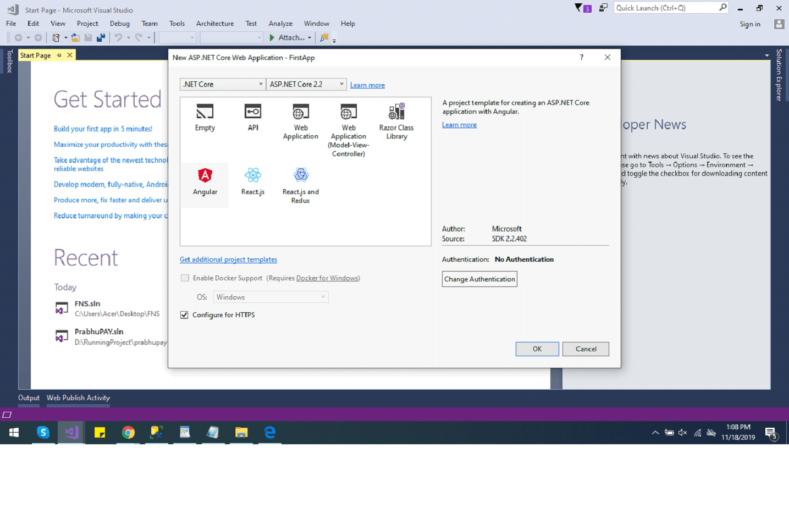Select the Web Application template
789x525 pixels.
tap(301, 122)
